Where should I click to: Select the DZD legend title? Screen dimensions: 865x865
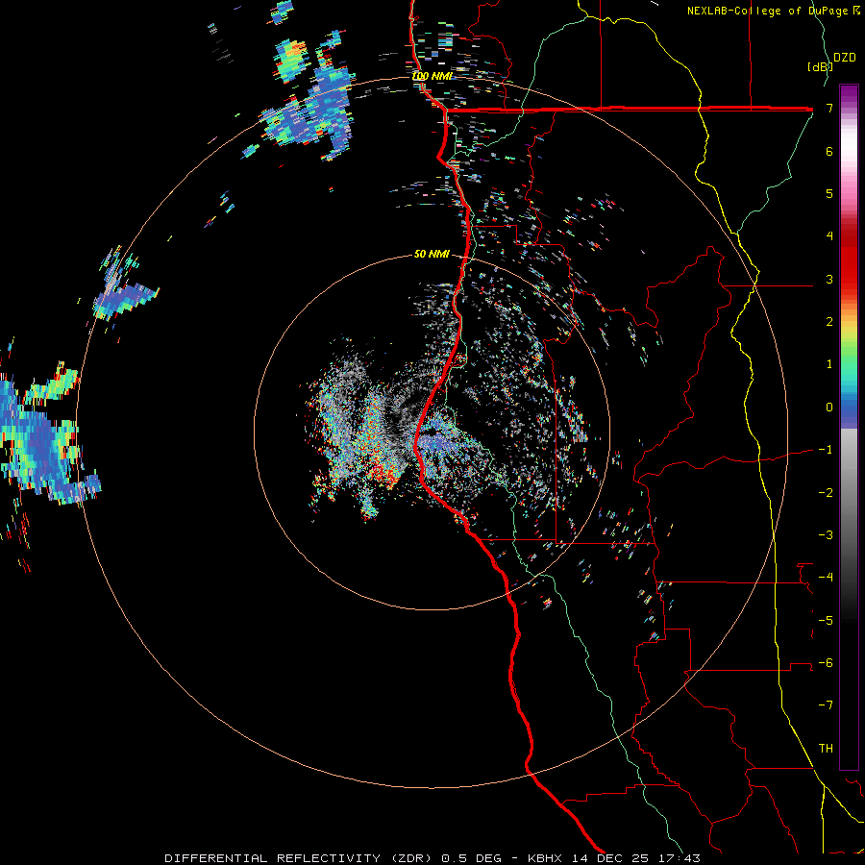pyautogui.click(x=845, y=58)
